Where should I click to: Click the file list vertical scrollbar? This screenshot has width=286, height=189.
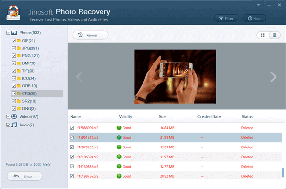coord(283,173)
